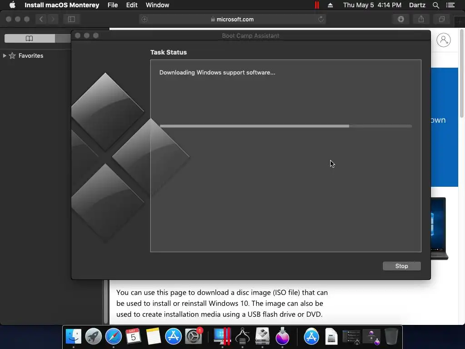Click the Boot Camp Assistant title bar

(251, 35)
